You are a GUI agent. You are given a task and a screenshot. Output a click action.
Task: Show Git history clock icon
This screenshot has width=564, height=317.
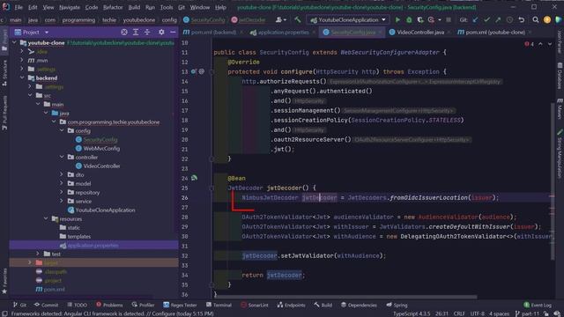click(x=509, y=20)
